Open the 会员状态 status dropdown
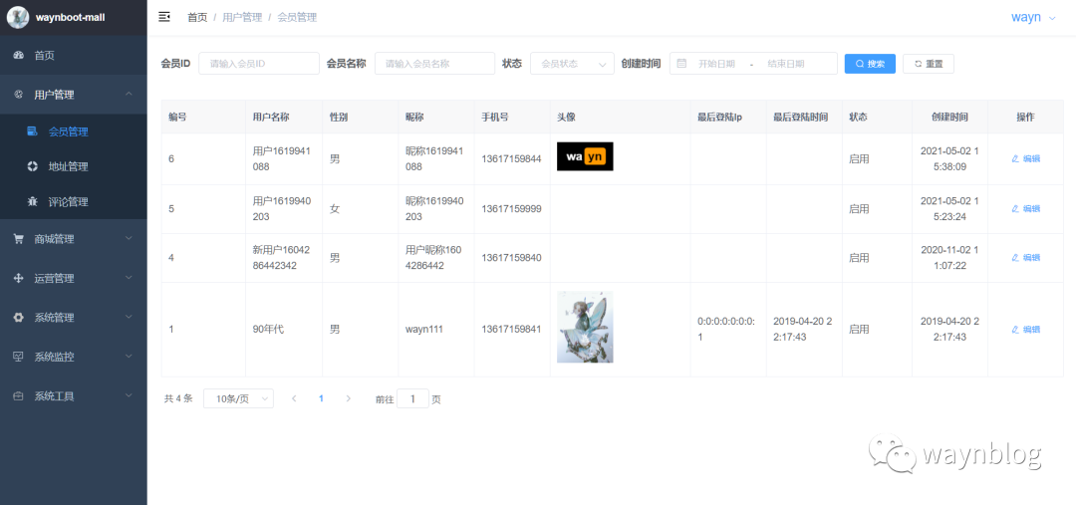 click(572, 63)
